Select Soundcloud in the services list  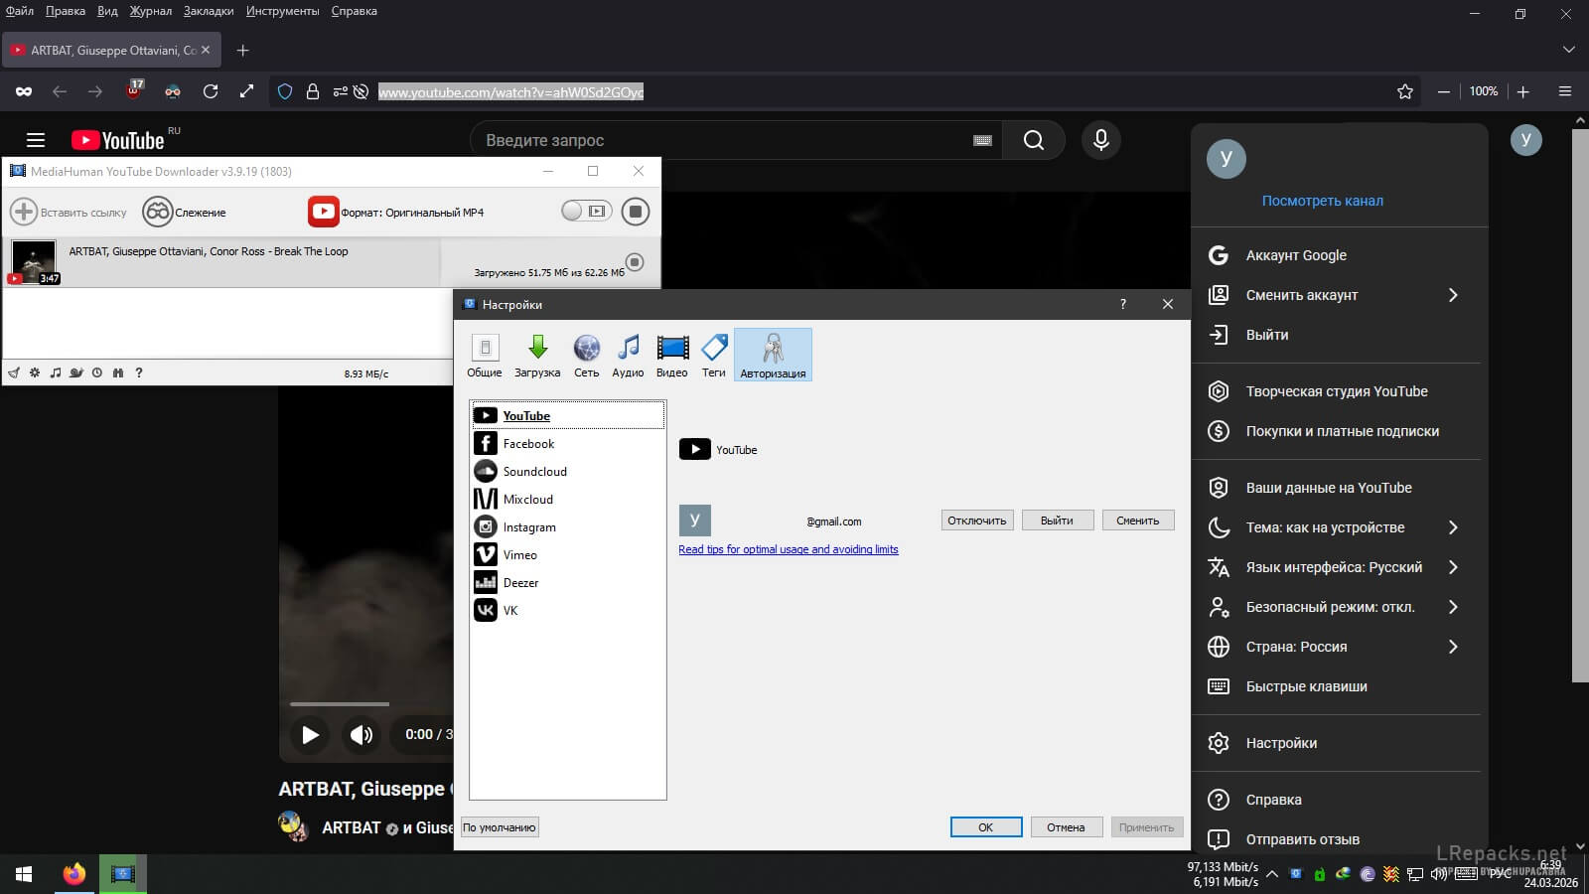(534, 472)
